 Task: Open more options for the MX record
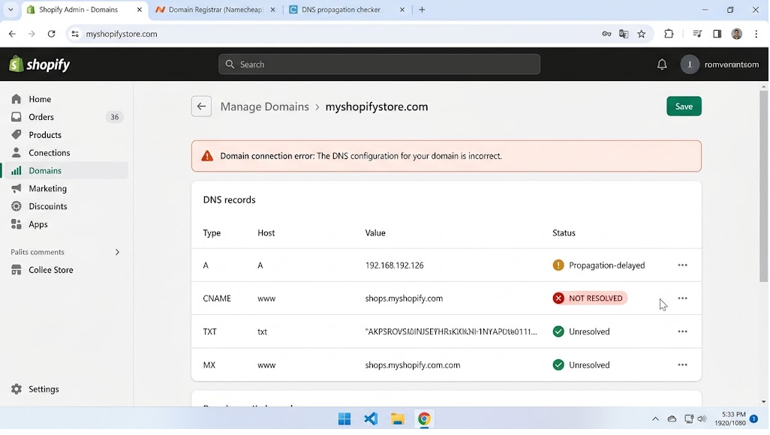pos(682,364)
